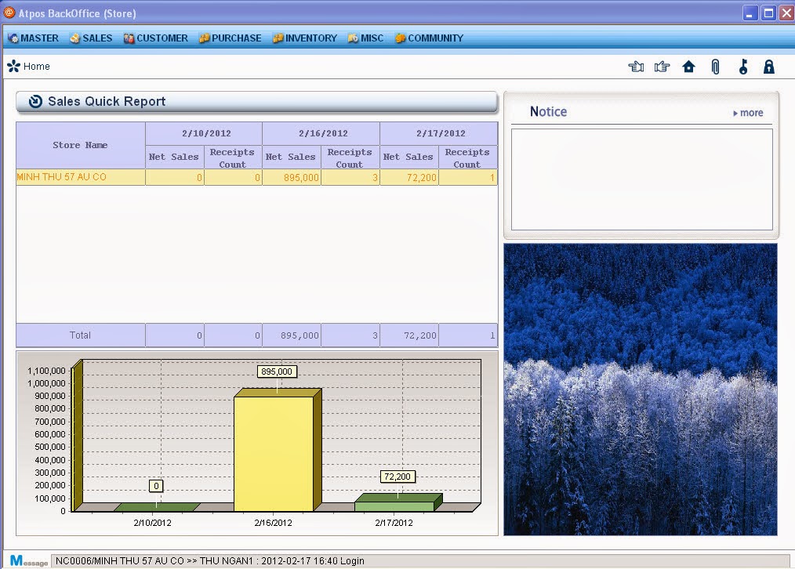This screenshot has width=795, height=569.
Task: Open the INVENTORY menu
Action: tap(304, 38)
